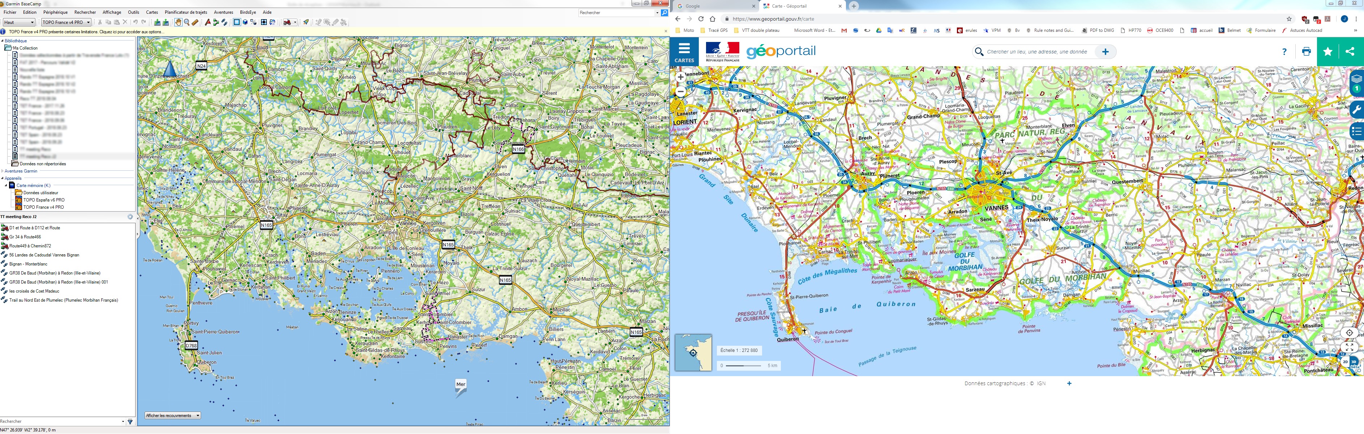Click Géoportail search input field

pos(1037,52)
